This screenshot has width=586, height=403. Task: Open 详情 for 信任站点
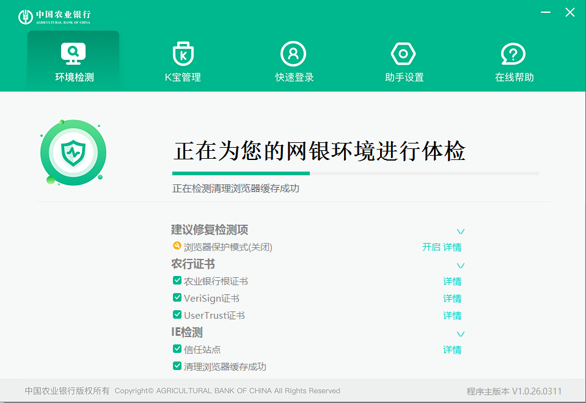(452, 350)
